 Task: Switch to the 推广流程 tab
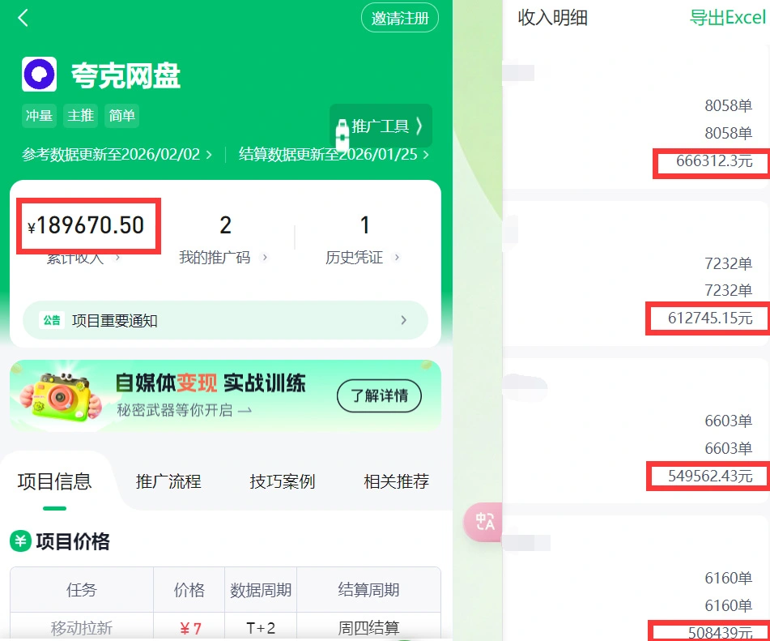[x=168, y=481]
